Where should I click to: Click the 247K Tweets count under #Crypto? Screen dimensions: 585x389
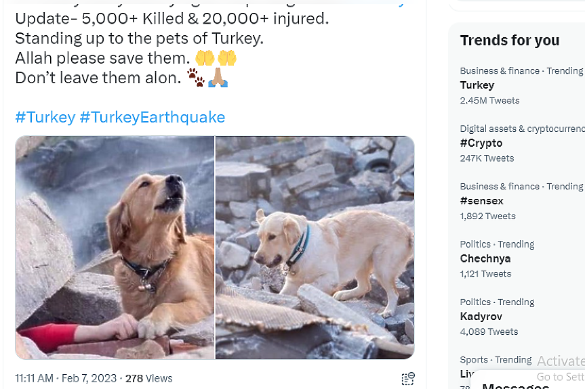pyautogui.click(x=487, y=158)
